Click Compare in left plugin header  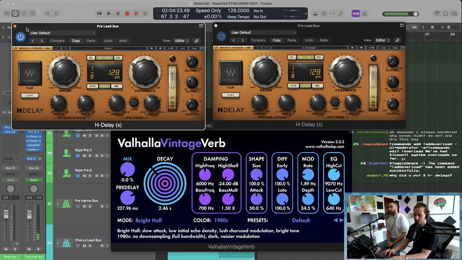coord(57,41)
